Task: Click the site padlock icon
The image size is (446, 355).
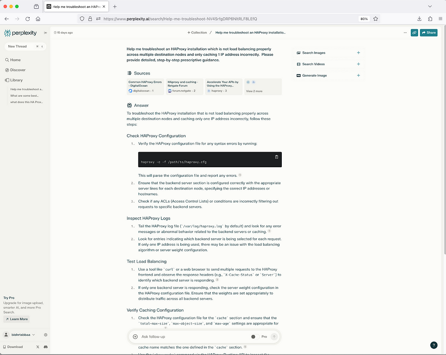Action: 90,19
